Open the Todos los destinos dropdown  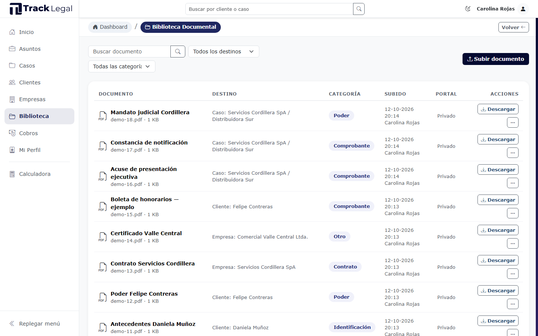tap(223, 52)
